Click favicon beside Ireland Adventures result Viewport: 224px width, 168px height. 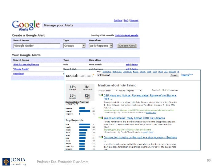102,118
